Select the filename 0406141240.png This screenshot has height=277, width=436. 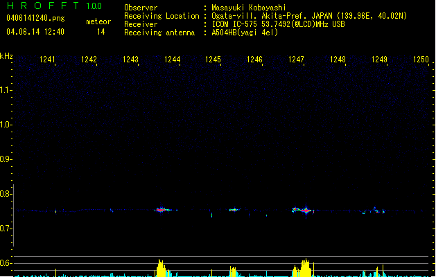(35, 18)
